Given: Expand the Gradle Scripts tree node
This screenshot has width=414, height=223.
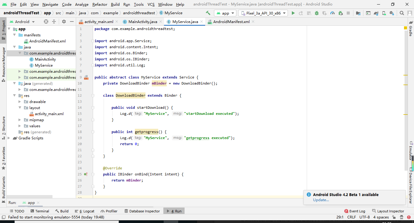Looking at the screenshot, I should (x=9, y=138).
